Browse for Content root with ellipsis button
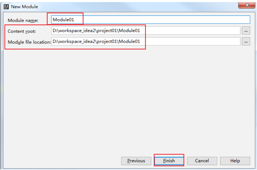The height and width of the screenshot is (170, 257). [x=246, y=31]
